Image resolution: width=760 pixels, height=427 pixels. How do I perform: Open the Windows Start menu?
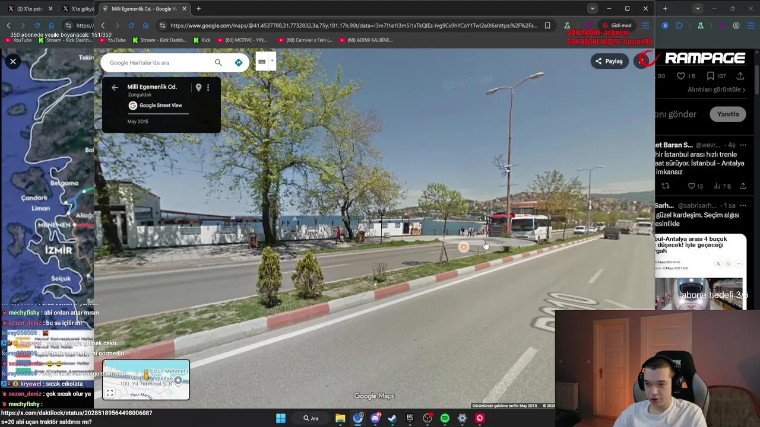[x=281, y=418]
